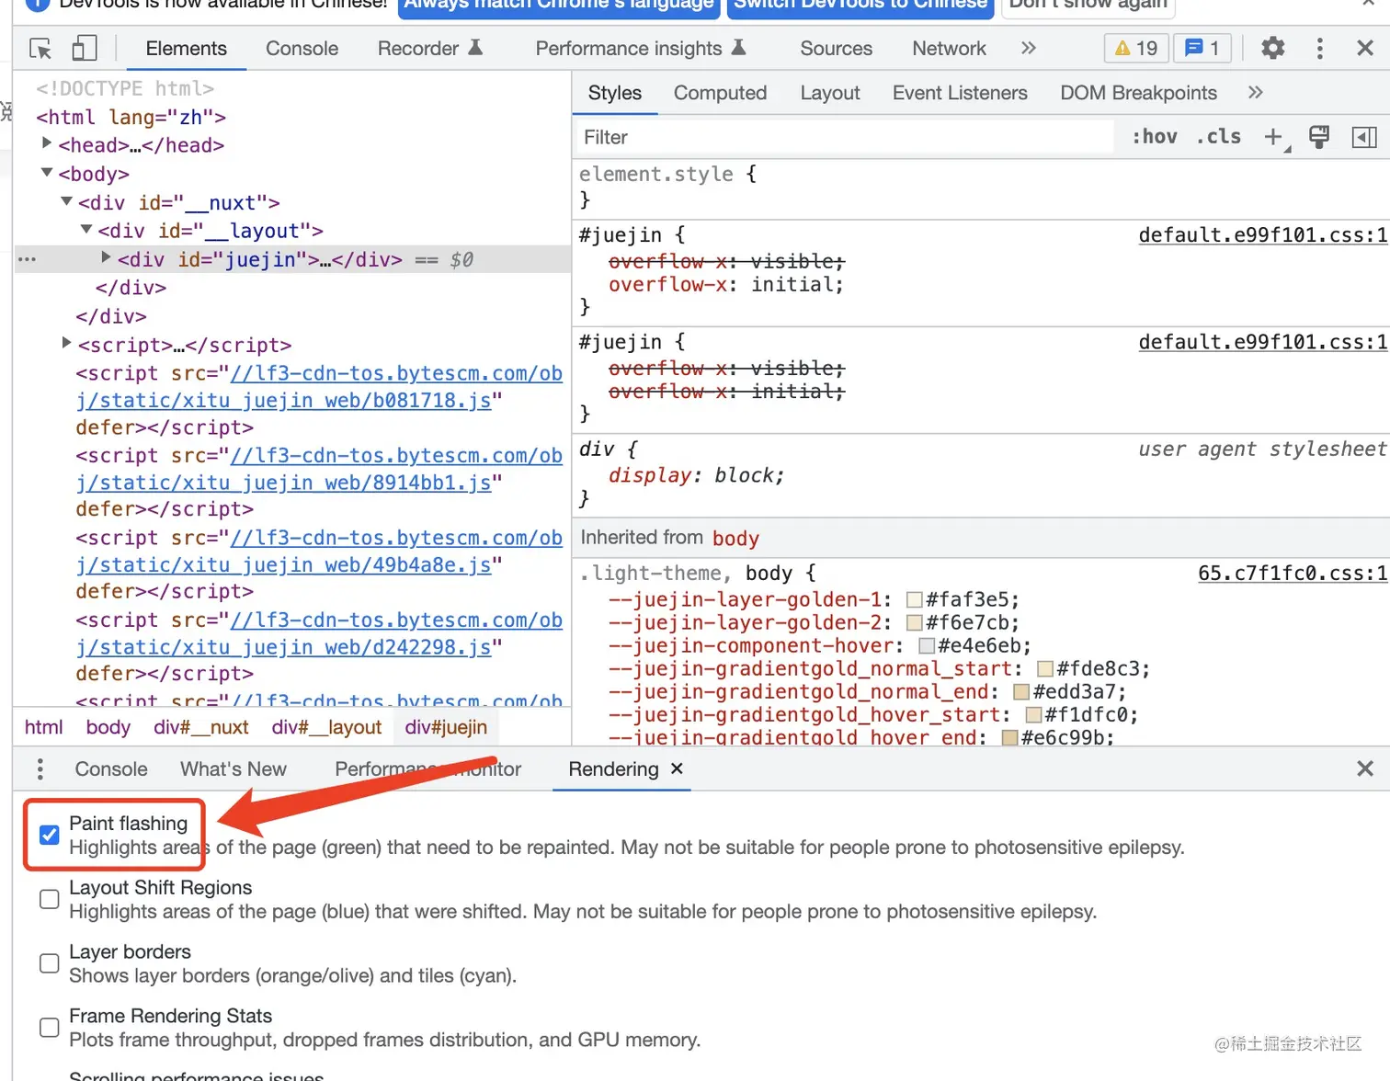Activate the inspect element picker icon
The height and width of the screenshot is (1081, 1390).
point(40,48)
